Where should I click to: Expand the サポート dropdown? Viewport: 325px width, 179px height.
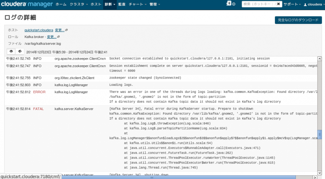(292, 4)
